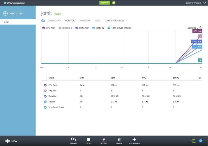Viewport: 208px width, 146px height.
Task: Open the help question mark icon
Action: pos(201,141)
